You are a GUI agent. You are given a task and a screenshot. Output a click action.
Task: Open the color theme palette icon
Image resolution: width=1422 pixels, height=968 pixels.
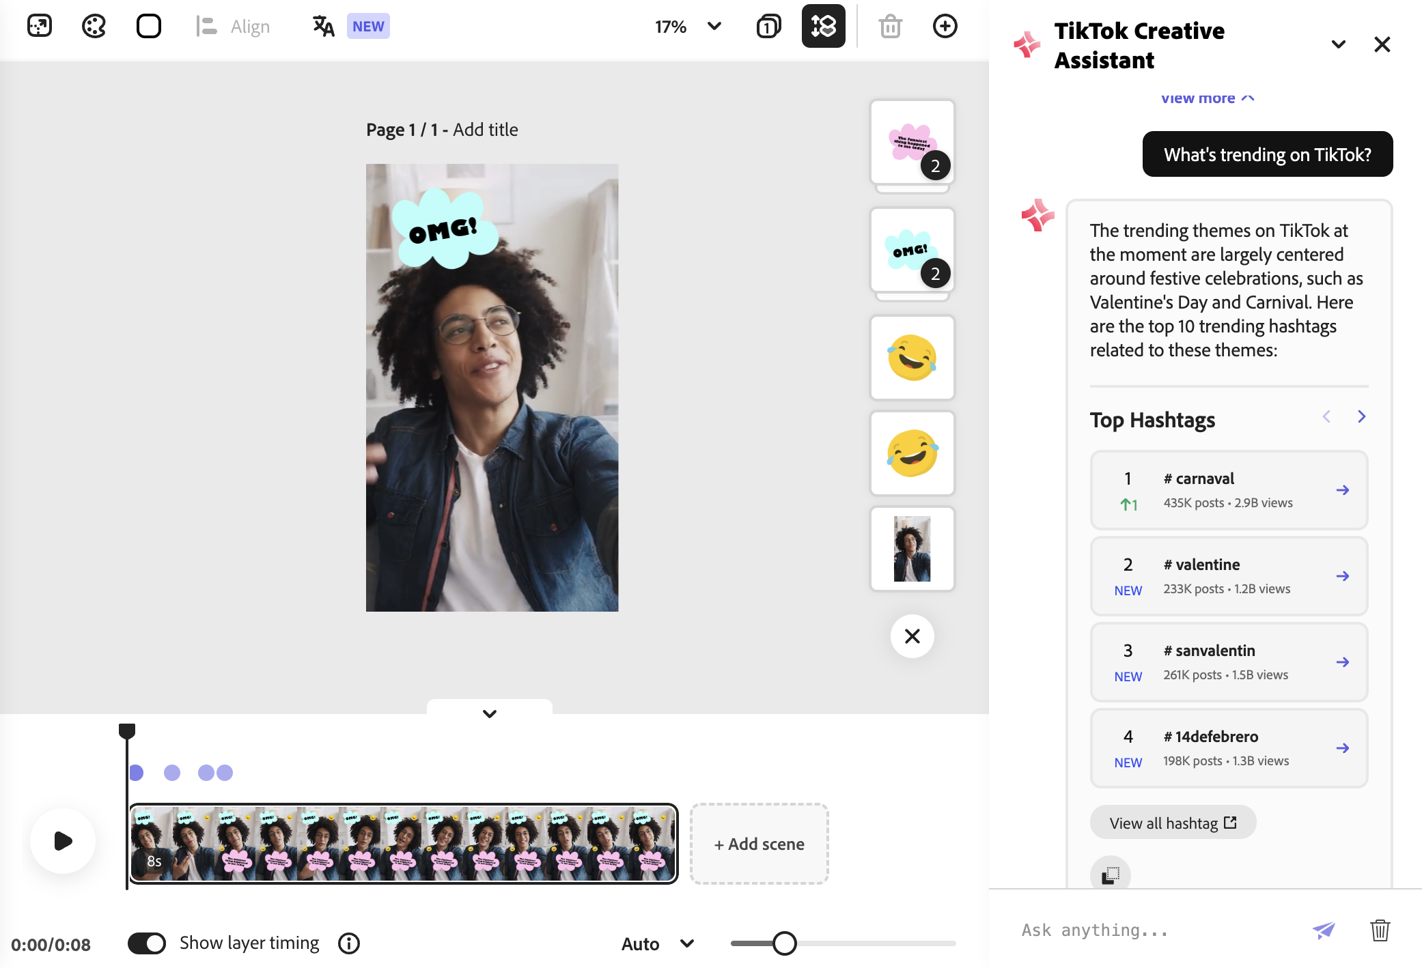tap(94, 27)
